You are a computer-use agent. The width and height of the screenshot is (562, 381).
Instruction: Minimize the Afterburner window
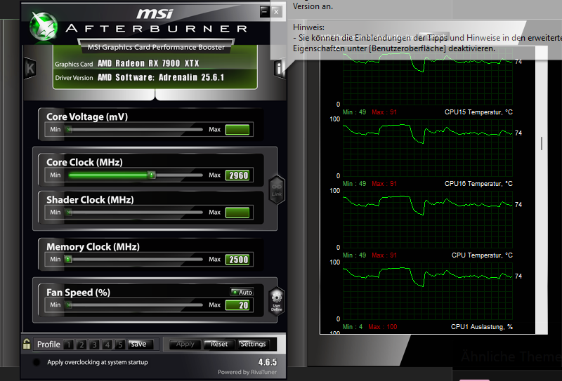[x=265, y=11]
